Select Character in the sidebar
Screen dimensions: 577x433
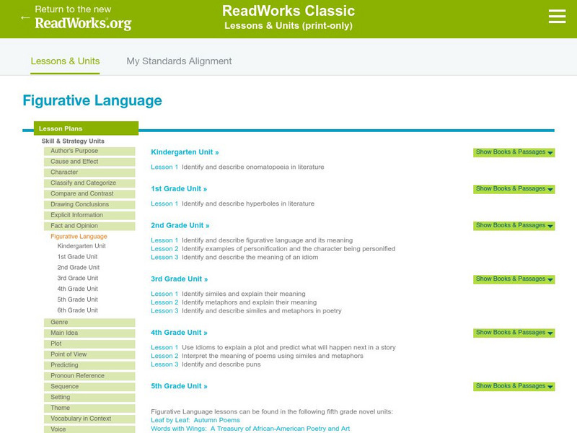tap(89, 172)
